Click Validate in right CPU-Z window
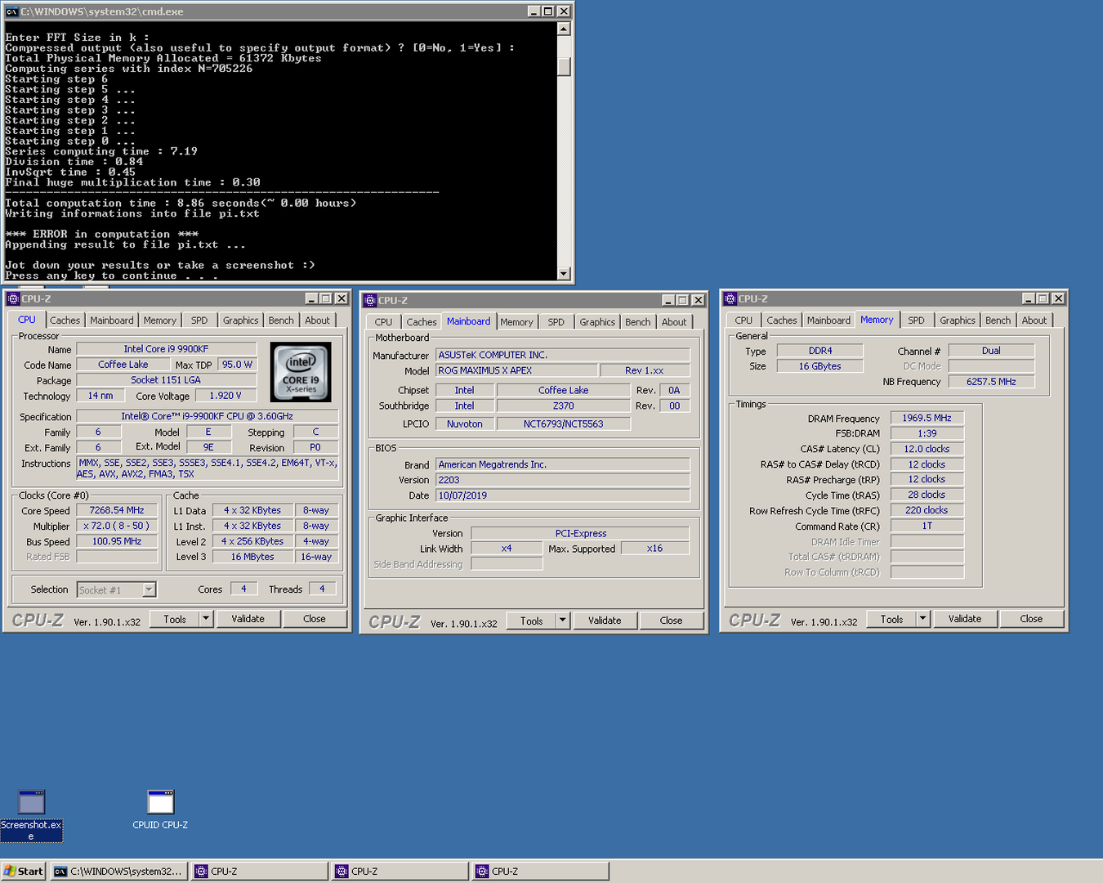The image size is (1103, 883). (965, 619)
